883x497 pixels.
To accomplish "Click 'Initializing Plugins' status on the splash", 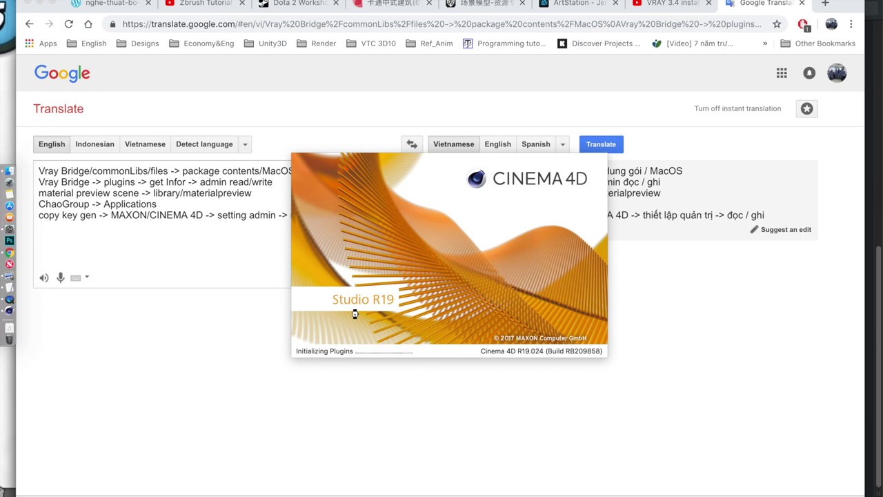I will click(354, 351).
